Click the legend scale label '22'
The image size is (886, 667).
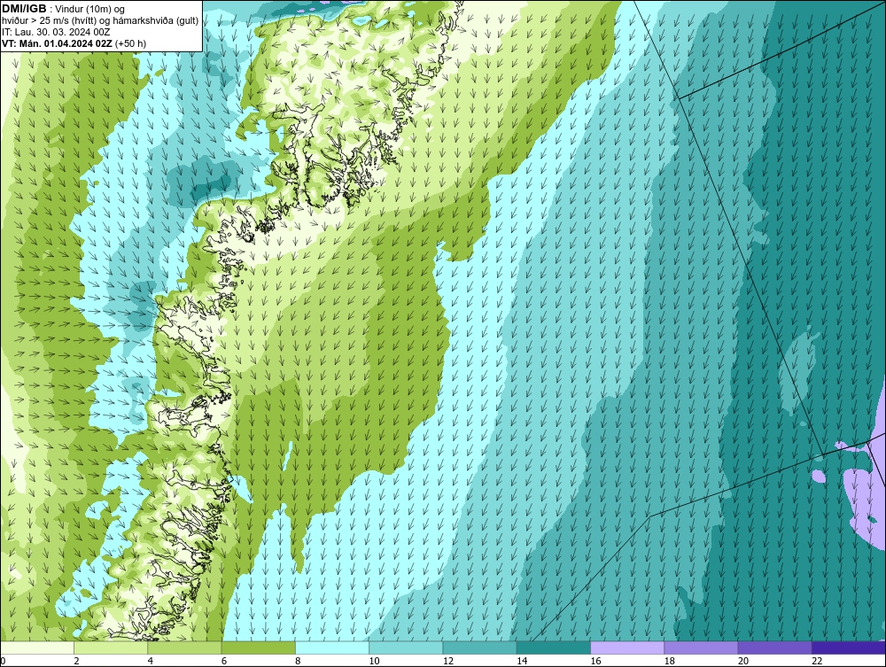(817, 661)
